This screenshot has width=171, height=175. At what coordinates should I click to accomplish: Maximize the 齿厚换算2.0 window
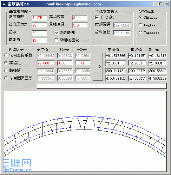(x=161, y=4)
